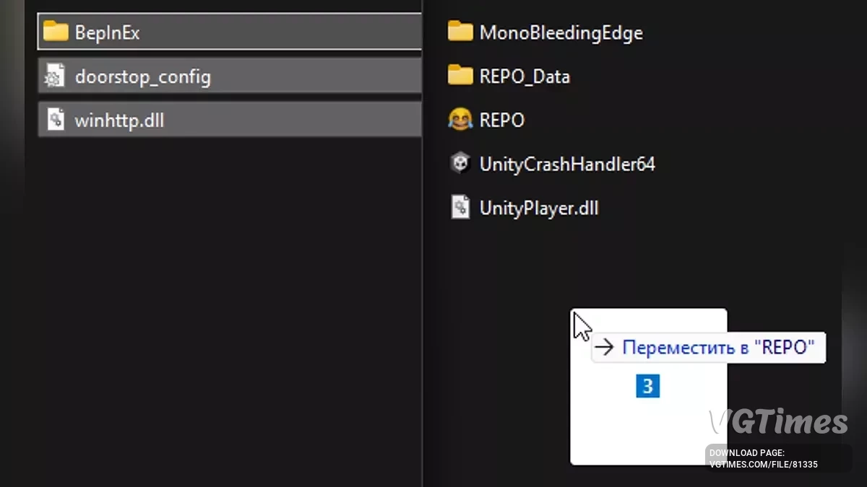
Task: Open the VGTIMES.COM/FILE/81335 download page link
Action: 763,464
